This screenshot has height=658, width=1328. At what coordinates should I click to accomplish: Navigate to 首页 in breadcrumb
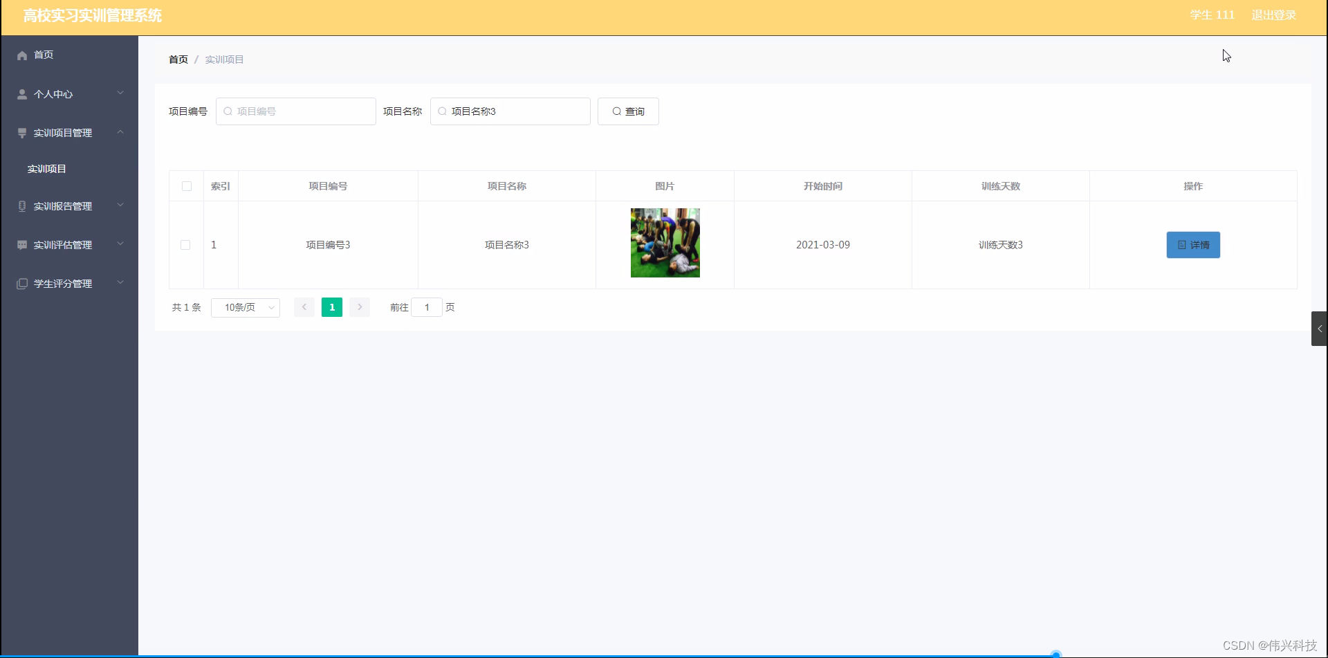click(x=178, y=60)
